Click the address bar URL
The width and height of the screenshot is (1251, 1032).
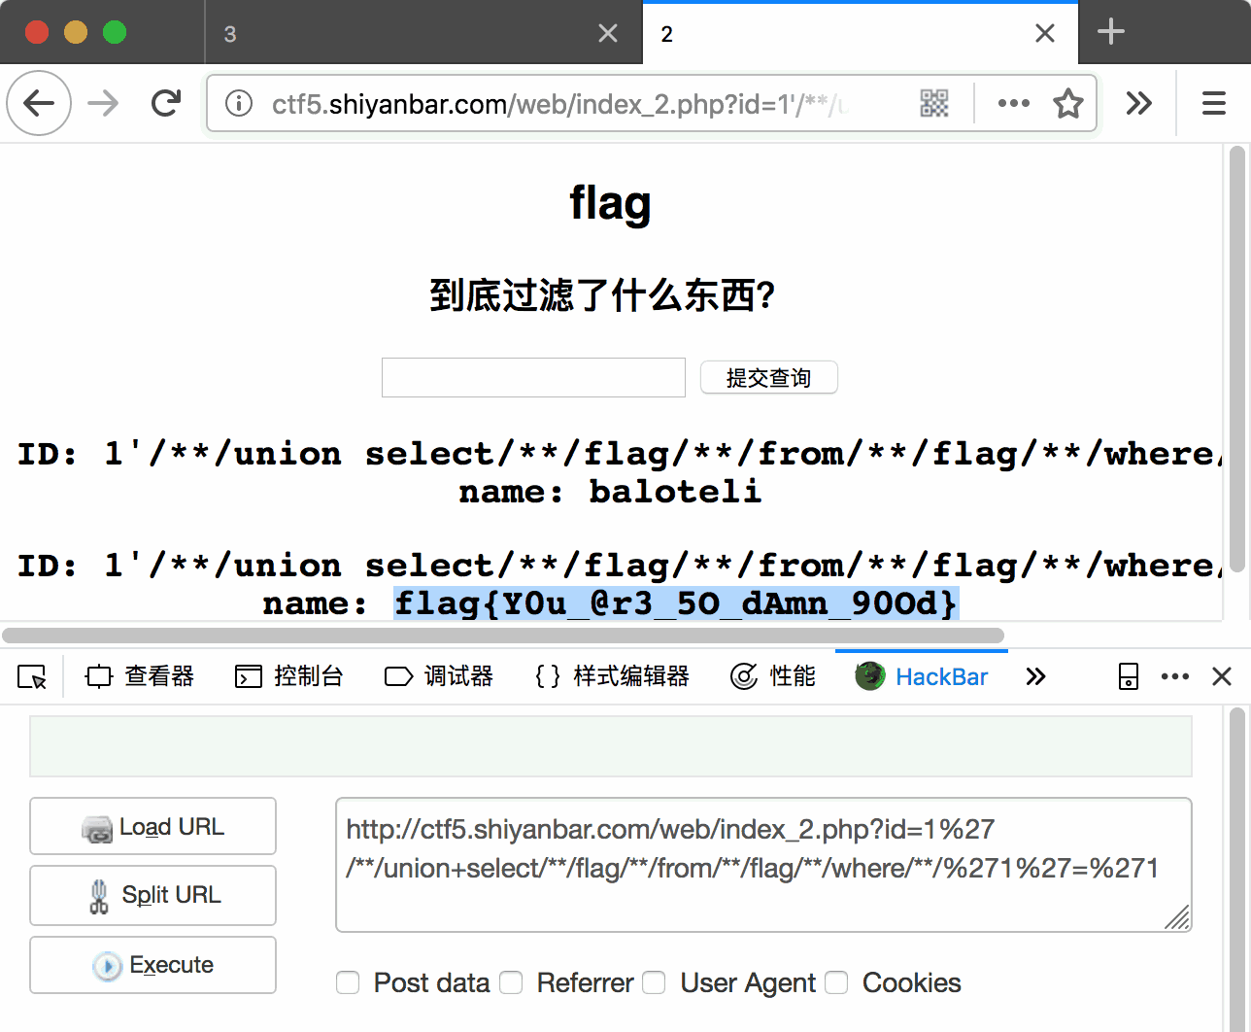(x=560, y=103)
